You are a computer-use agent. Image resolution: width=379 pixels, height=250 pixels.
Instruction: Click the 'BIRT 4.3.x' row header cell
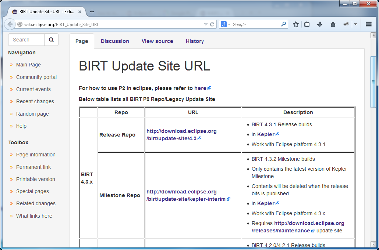click(x=88, y=178)
